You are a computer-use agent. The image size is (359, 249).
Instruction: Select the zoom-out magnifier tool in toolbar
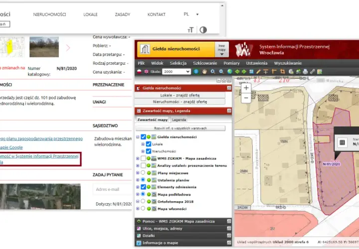(221, 72)
